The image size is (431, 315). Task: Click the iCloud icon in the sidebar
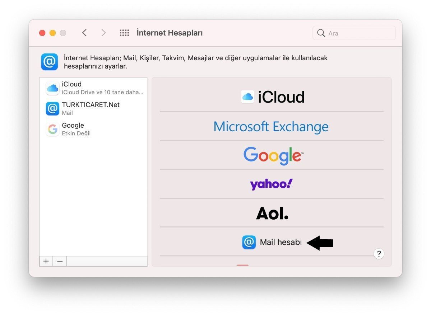point(52,88)
